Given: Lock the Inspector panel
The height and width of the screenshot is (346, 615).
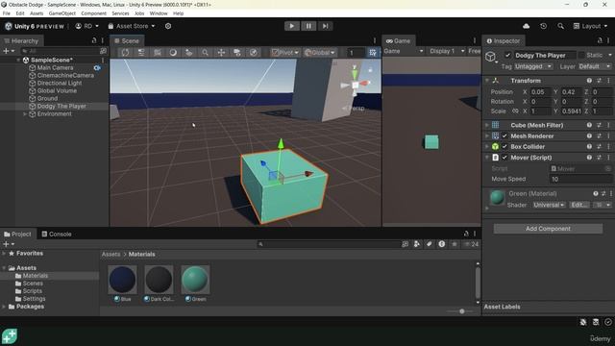Looking at the screenshot, I should click(x=600, y=40).
